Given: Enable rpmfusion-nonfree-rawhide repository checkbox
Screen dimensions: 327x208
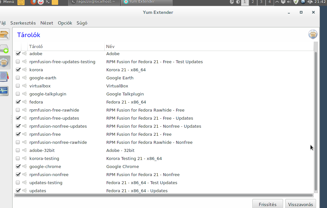Looking at the screenshot, I should point(18,142).
